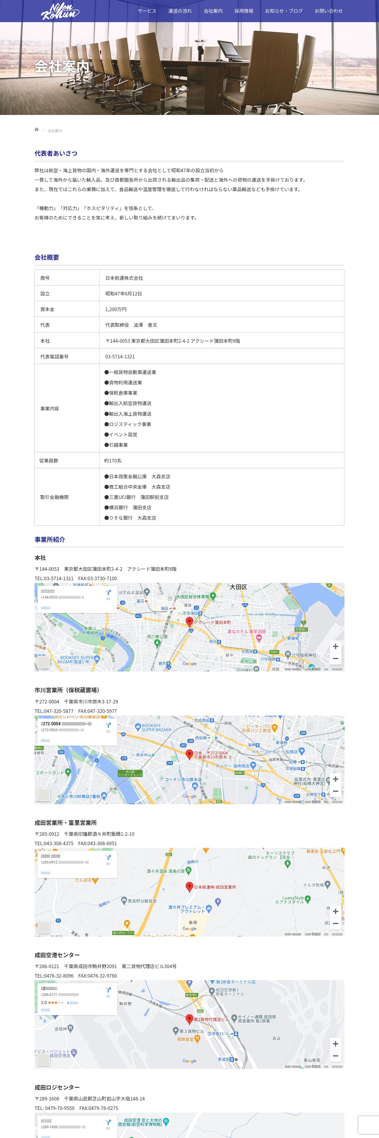Open お知らせ・ブログ in header navigation

click(284, 11)
